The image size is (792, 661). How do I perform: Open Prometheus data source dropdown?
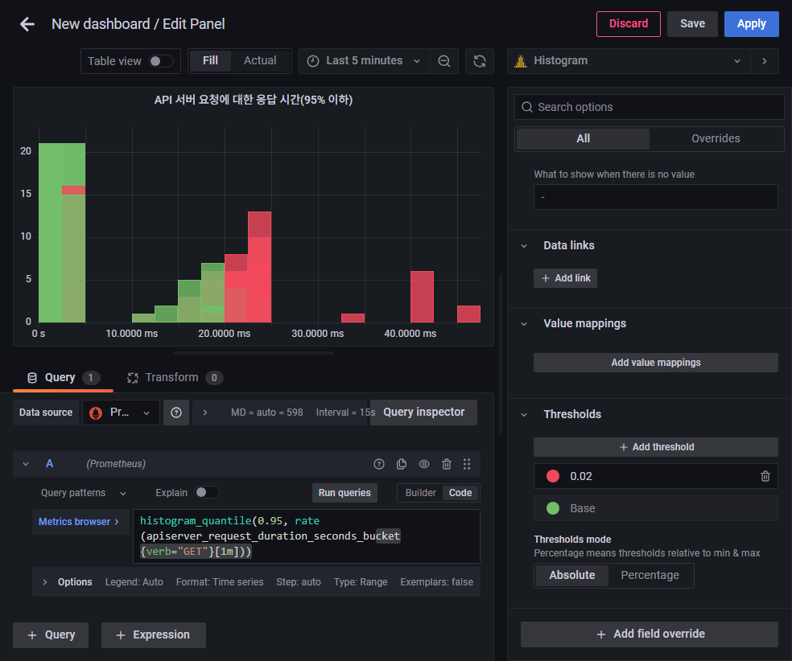coord(122,413)
